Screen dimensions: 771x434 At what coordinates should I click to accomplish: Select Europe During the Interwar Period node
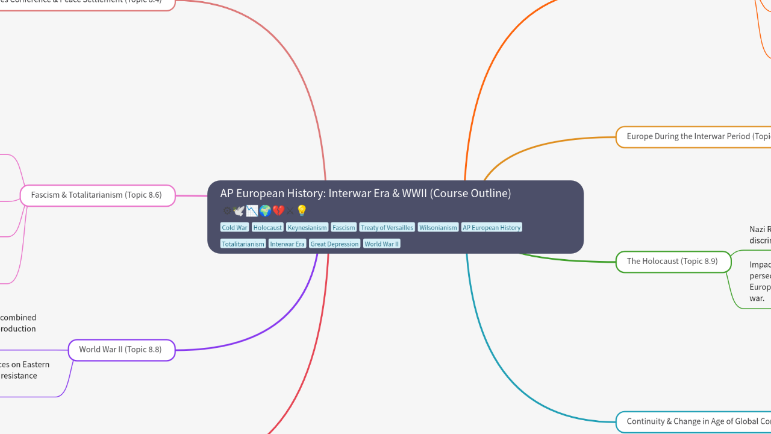693,137
